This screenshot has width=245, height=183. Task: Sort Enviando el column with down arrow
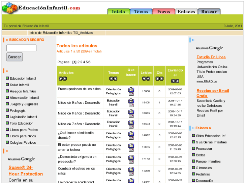point(177,81)
